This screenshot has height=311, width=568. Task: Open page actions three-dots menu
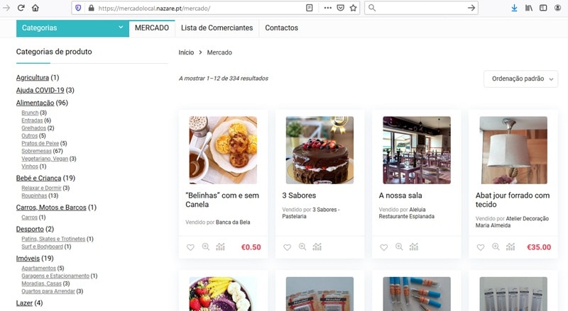pyautogui.click(x=327, y=8)
